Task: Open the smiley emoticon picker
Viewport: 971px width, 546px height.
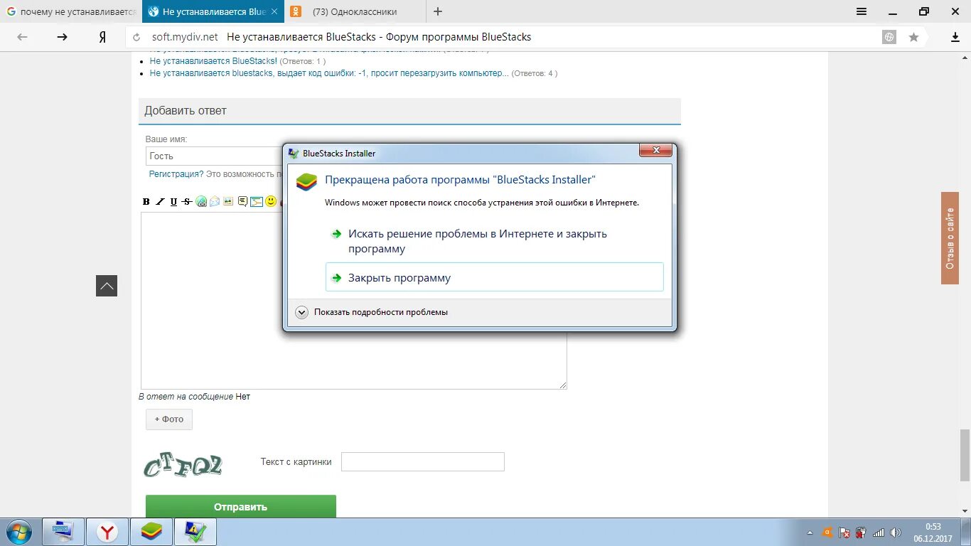Action: (271, 202)
